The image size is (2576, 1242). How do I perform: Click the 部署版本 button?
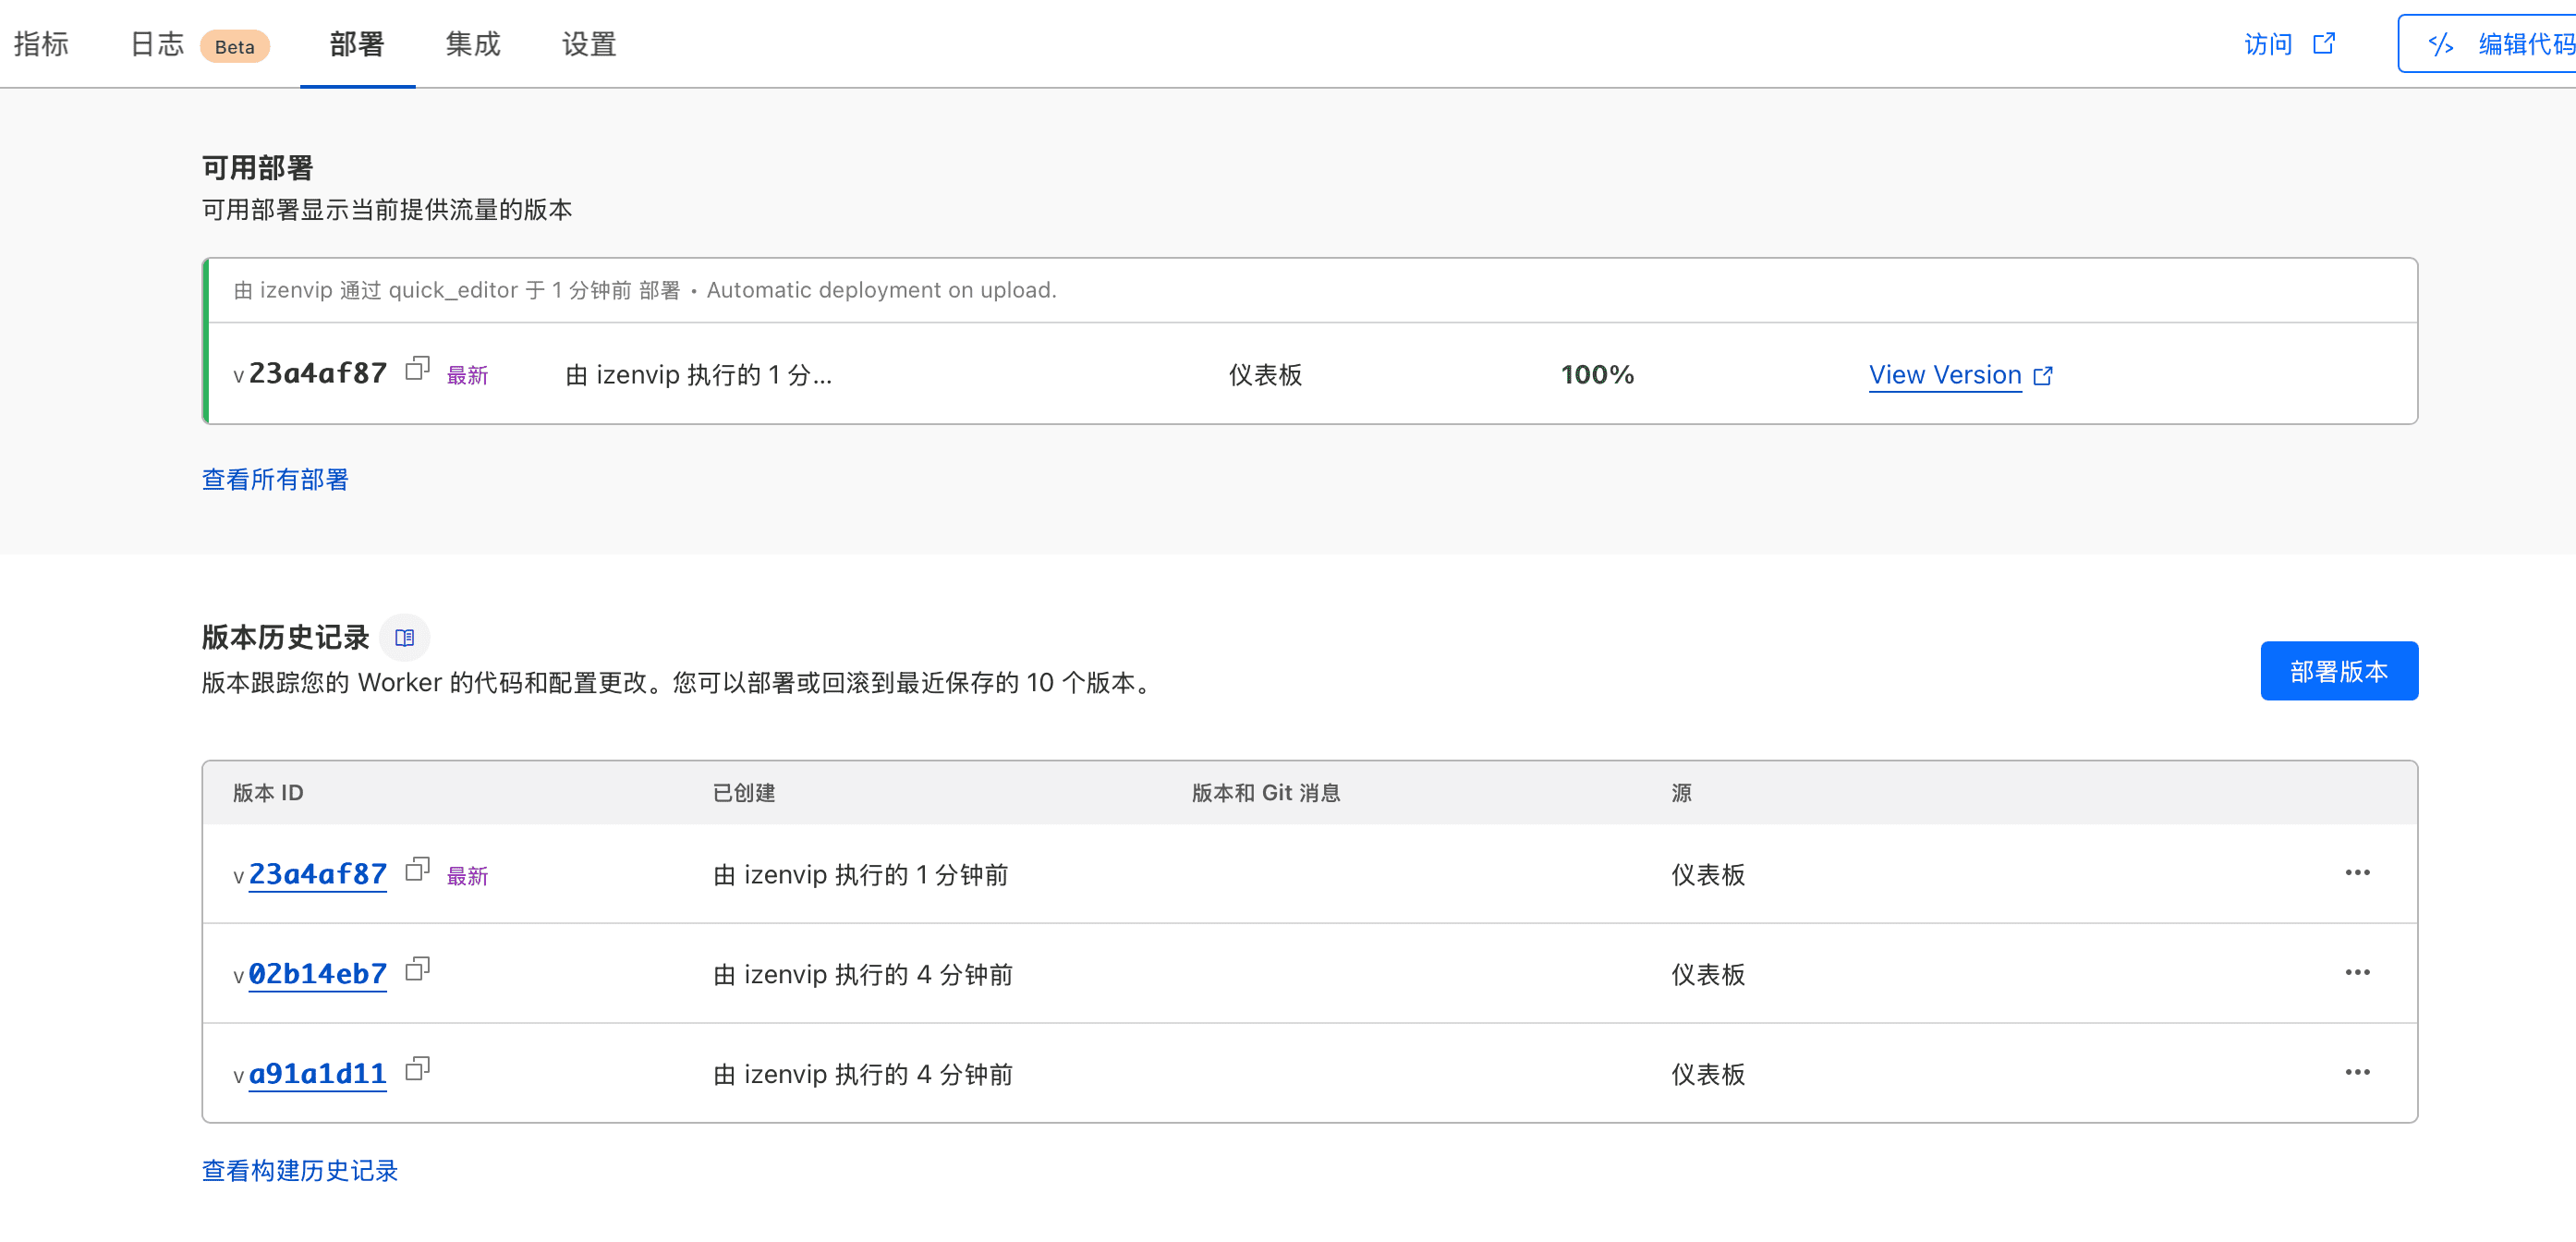pyautogui.click(x=2339, y=671)
